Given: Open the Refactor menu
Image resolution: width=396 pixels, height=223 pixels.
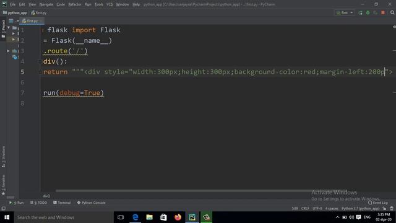Looking at the screenshot, I should coord(75,4).
